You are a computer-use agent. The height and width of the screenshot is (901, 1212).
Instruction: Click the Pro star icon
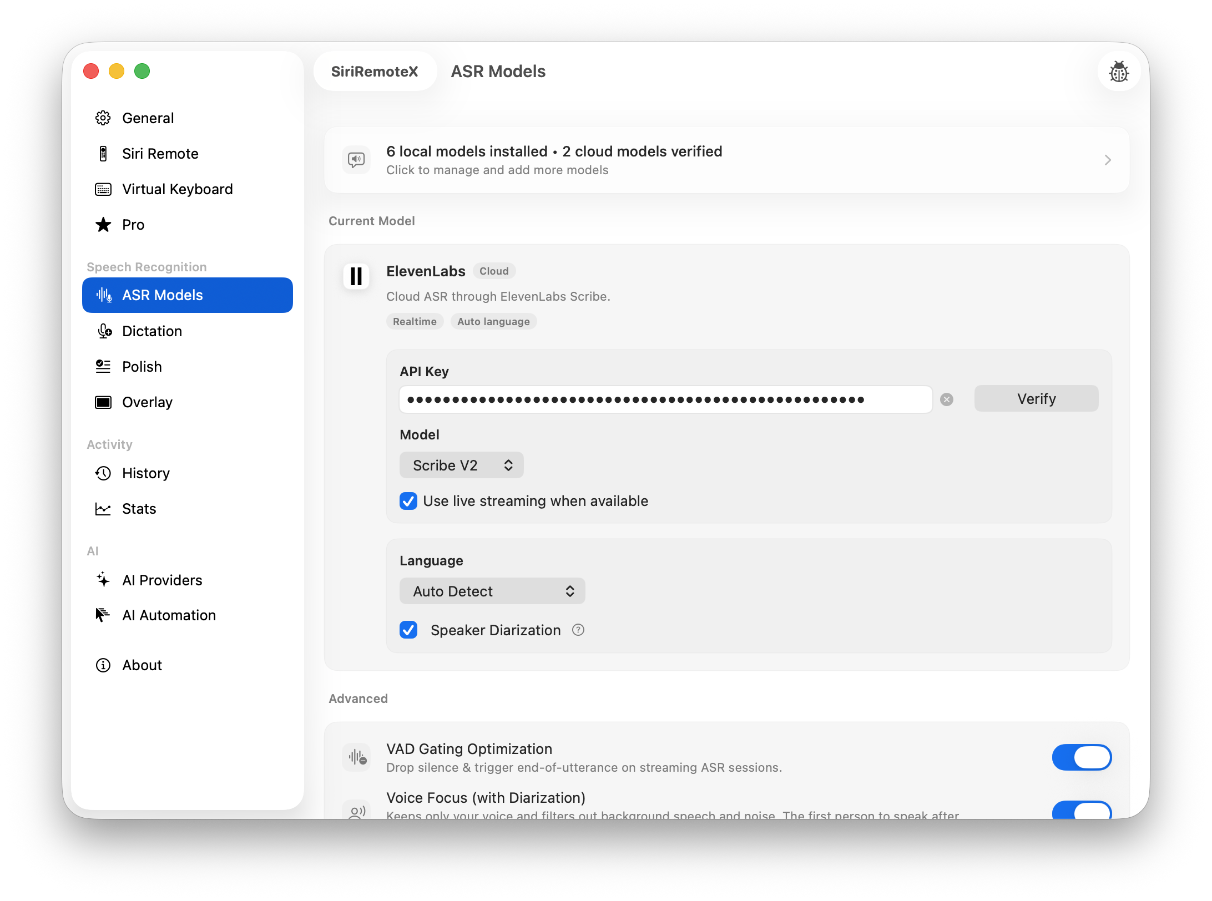pyautogui.click(x=103, y=225)
